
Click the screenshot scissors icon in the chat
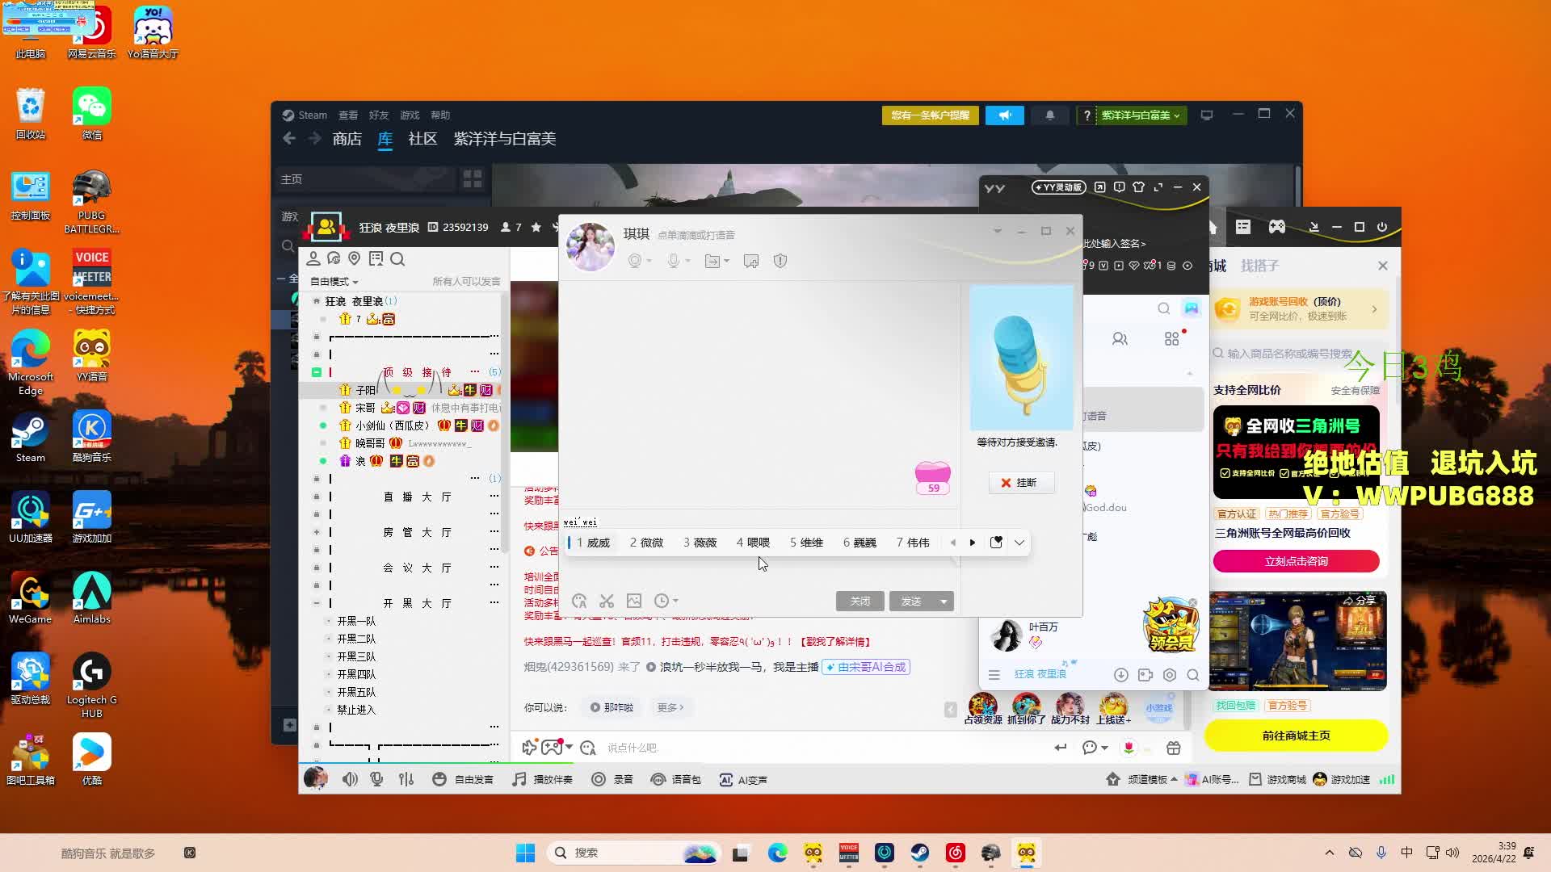(x=607, y=601)
